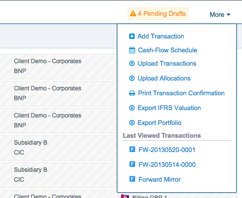This screenshot has width=242, height=198.
Task: Select the first Subsidiary B CIC row
Action: (58, 148)
